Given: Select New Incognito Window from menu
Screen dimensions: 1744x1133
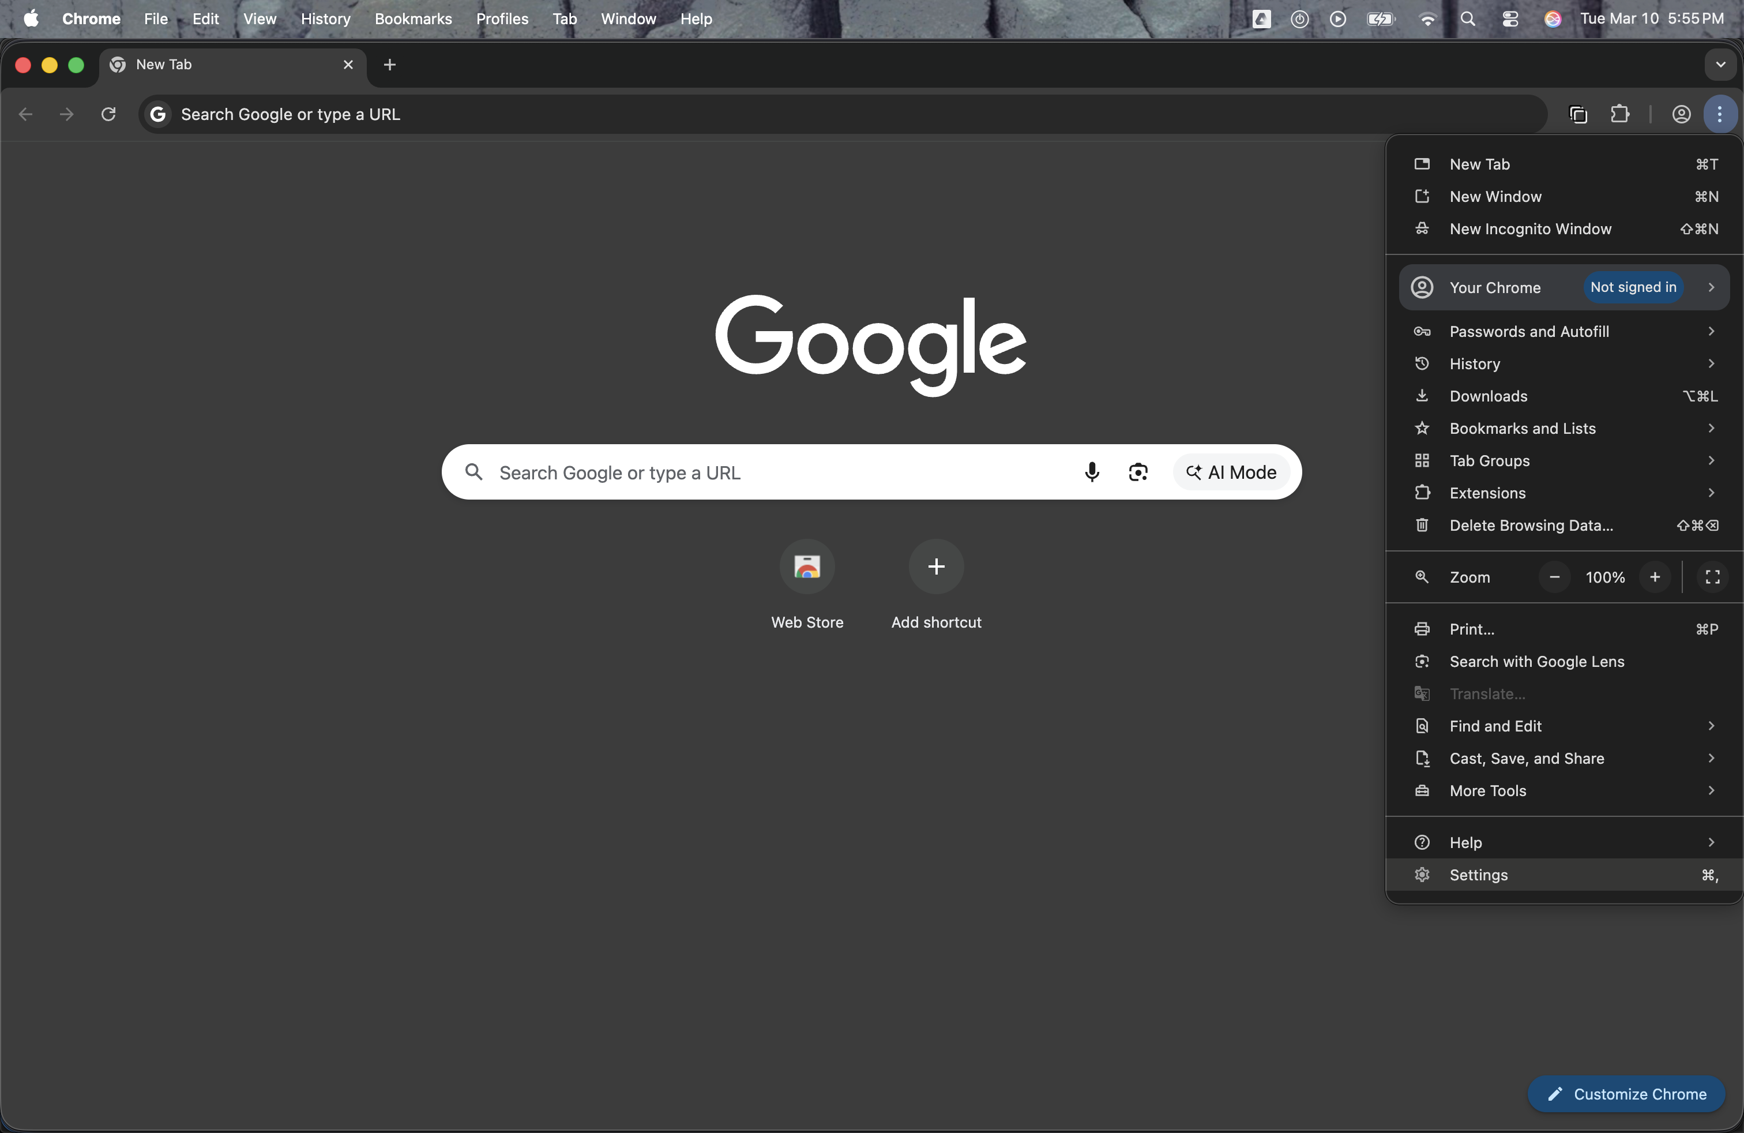Looking at the screenshot, I should (1530, 228).
